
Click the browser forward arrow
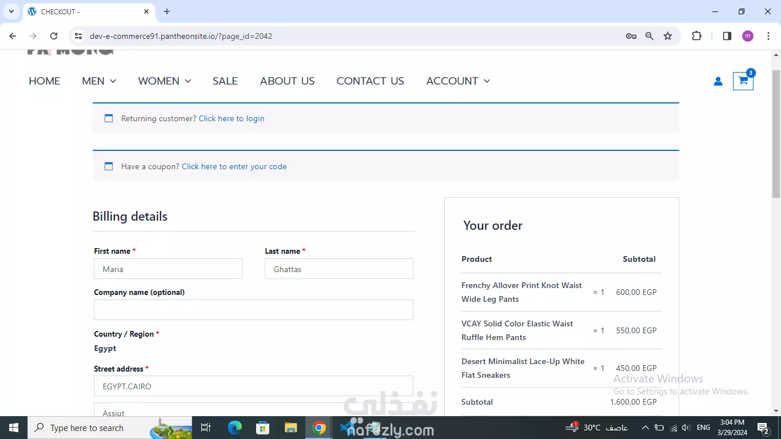pyautogui.click(x=33, y=36)
